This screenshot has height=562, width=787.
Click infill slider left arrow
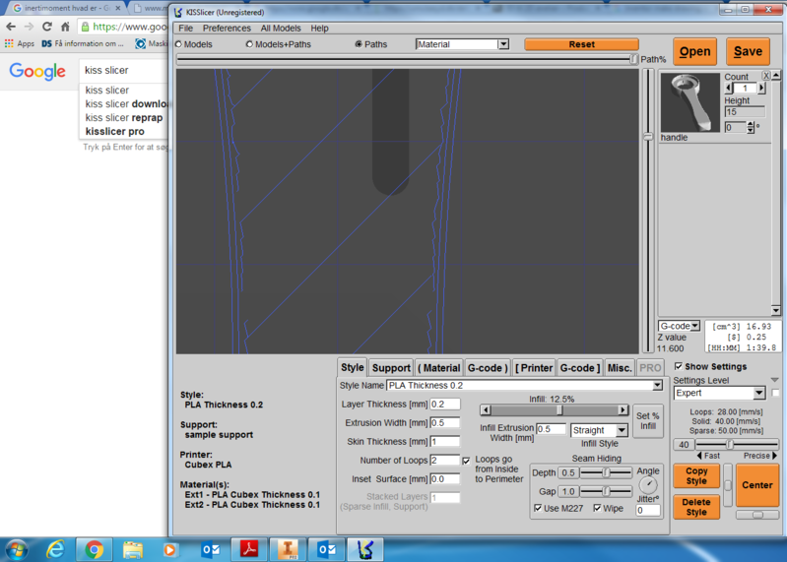point(486,410)
